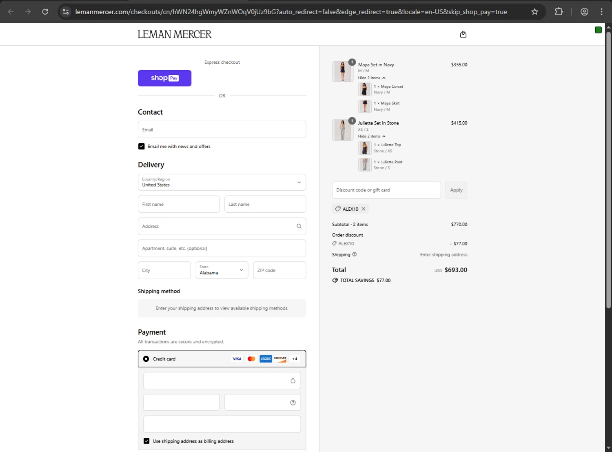Click the browser forward arrow
Screen dimensions: 612x452
click(28, 11)
